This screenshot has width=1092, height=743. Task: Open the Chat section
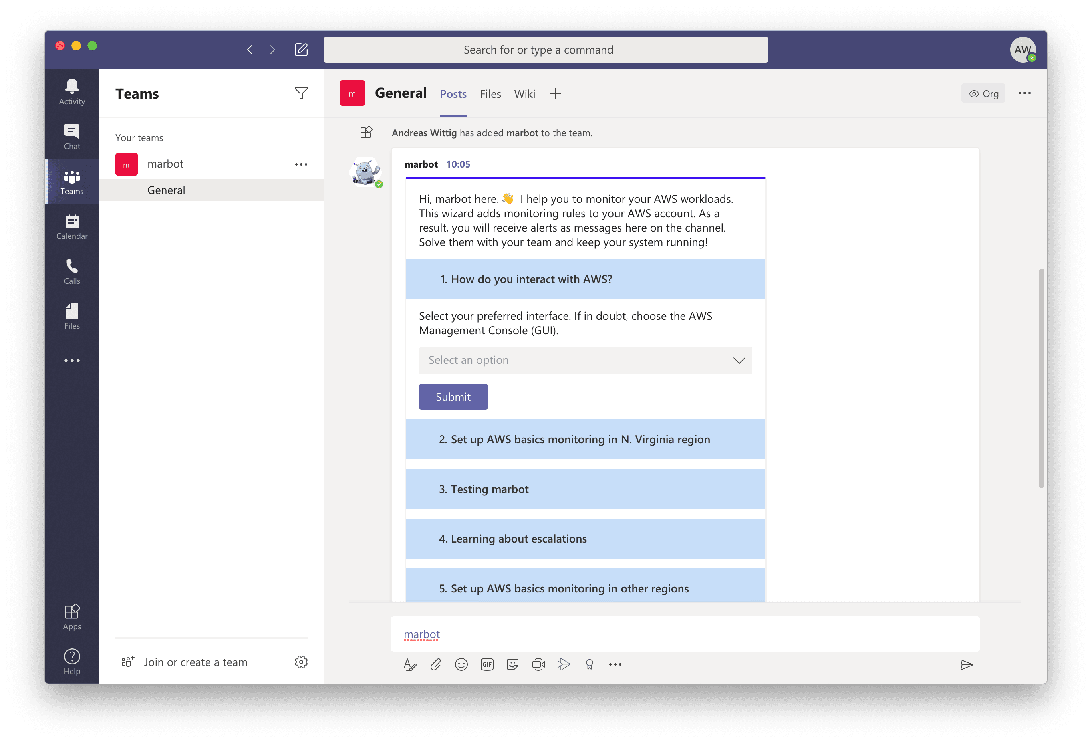(72, 137)
